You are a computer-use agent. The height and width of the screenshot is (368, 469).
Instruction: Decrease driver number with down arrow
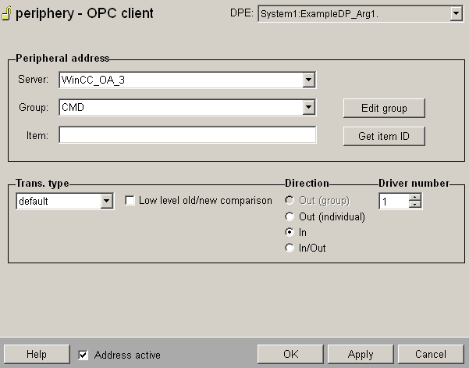pyautogui.click(x=415, y=205)
